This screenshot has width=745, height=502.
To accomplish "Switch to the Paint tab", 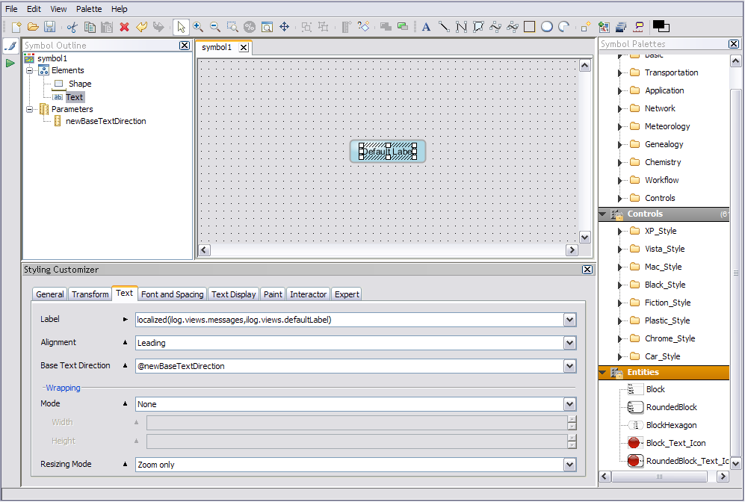I will [273, 294].
